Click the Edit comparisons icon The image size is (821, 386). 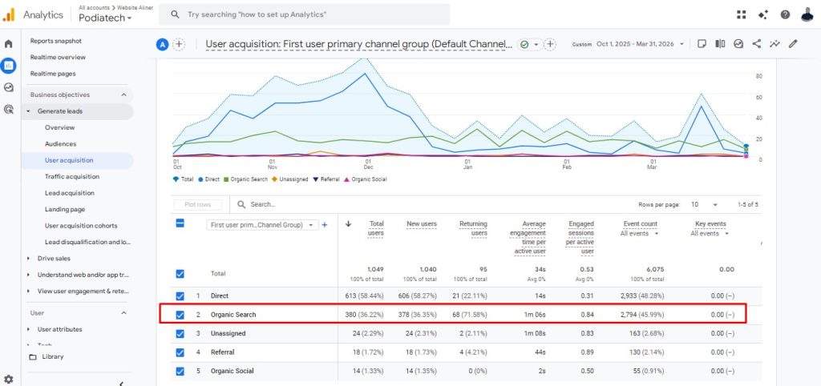pos(720,44)
